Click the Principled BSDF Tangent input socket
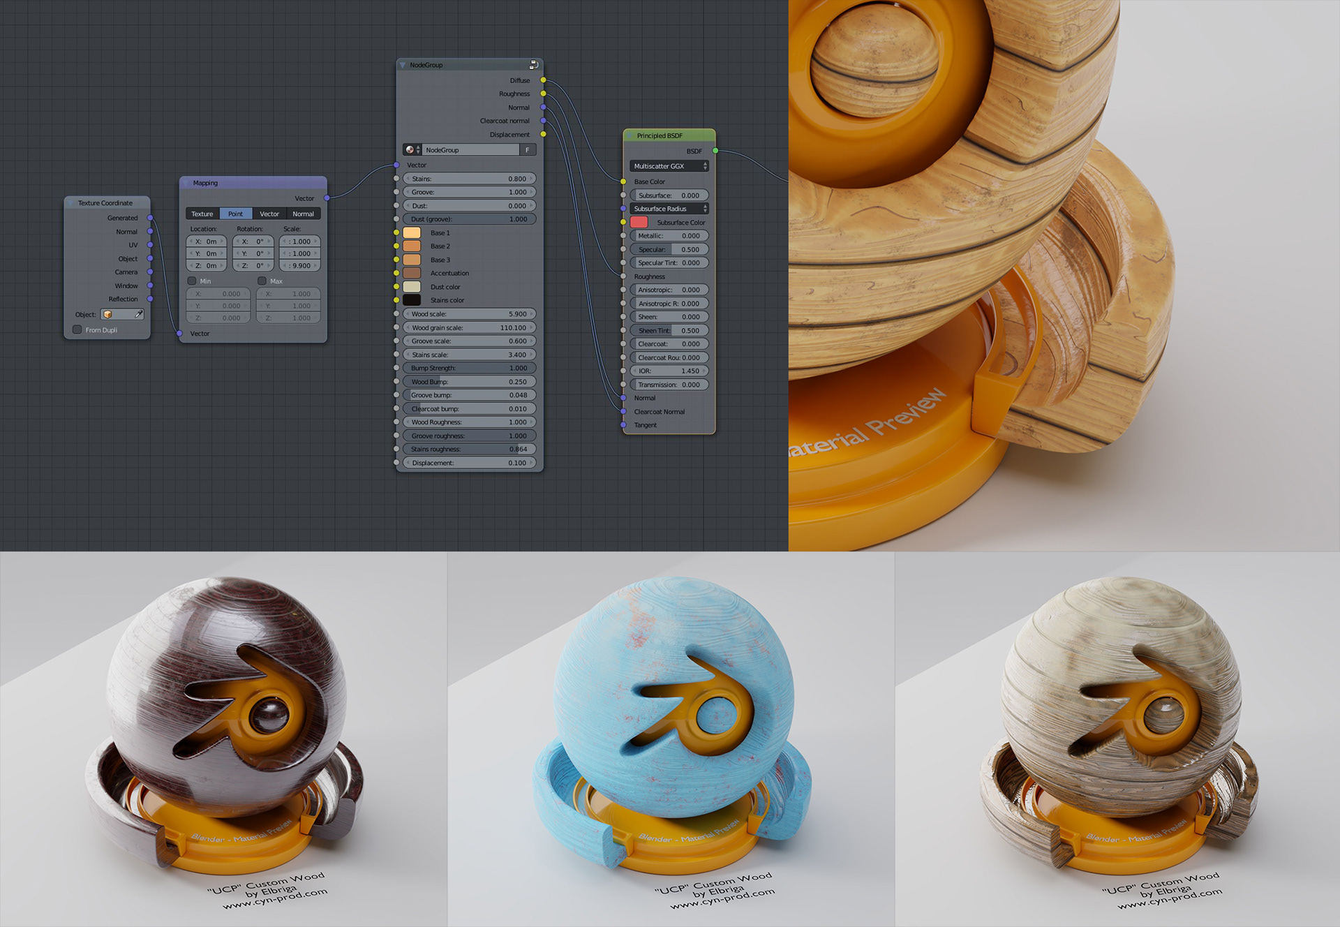 pos(623,425)
